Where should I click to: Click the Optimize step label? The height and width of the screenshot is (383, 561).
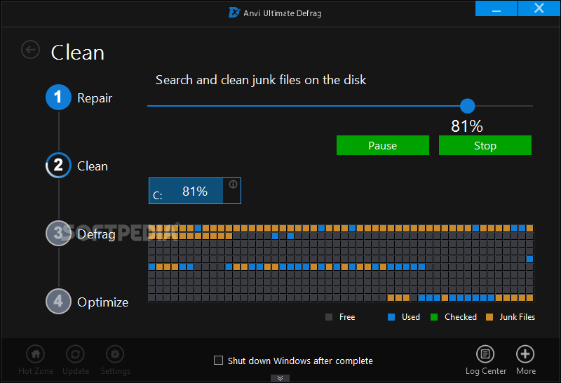pyautogui.click(x=102, y=302)
